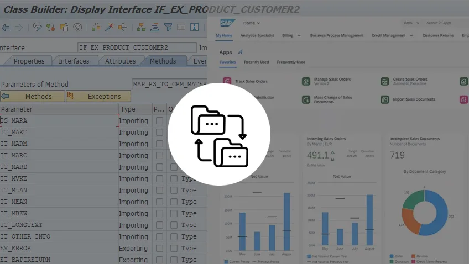469x264 pixels.
Task: Tick the O checkbox in the IT_MEAN row
Action: tap(174, 202)
